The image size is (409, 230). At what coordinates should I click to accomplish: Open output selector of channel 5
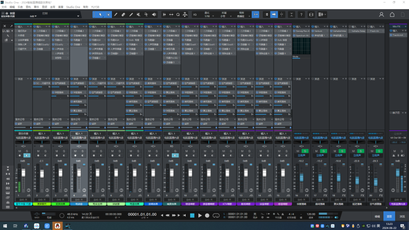pyautogui.click(x=97, y=137)
